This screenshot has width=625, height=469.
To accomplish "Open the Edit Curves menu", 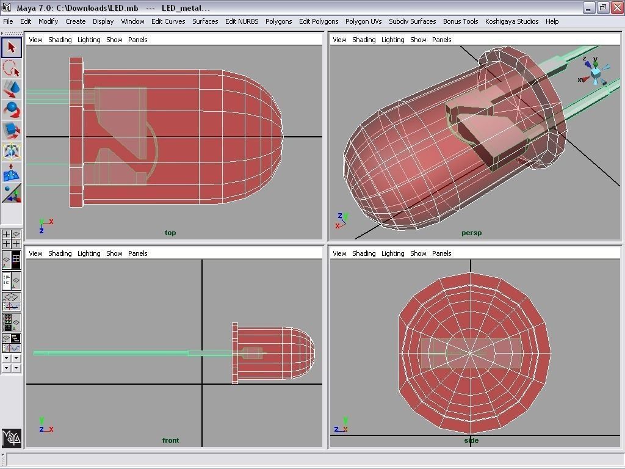I will tap(168, 21).
